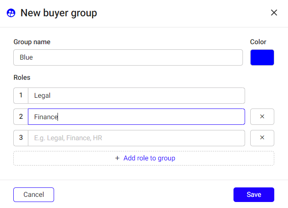Click the plus icon beside Add role

117,158
